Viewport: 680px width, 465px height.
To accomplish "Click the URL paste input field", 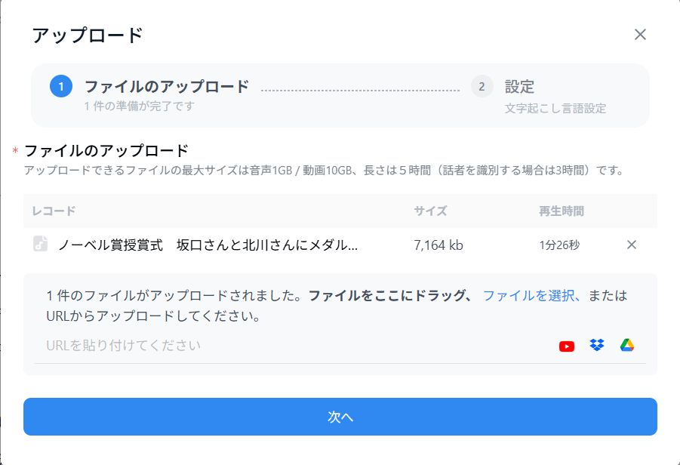I will [226, 346].
